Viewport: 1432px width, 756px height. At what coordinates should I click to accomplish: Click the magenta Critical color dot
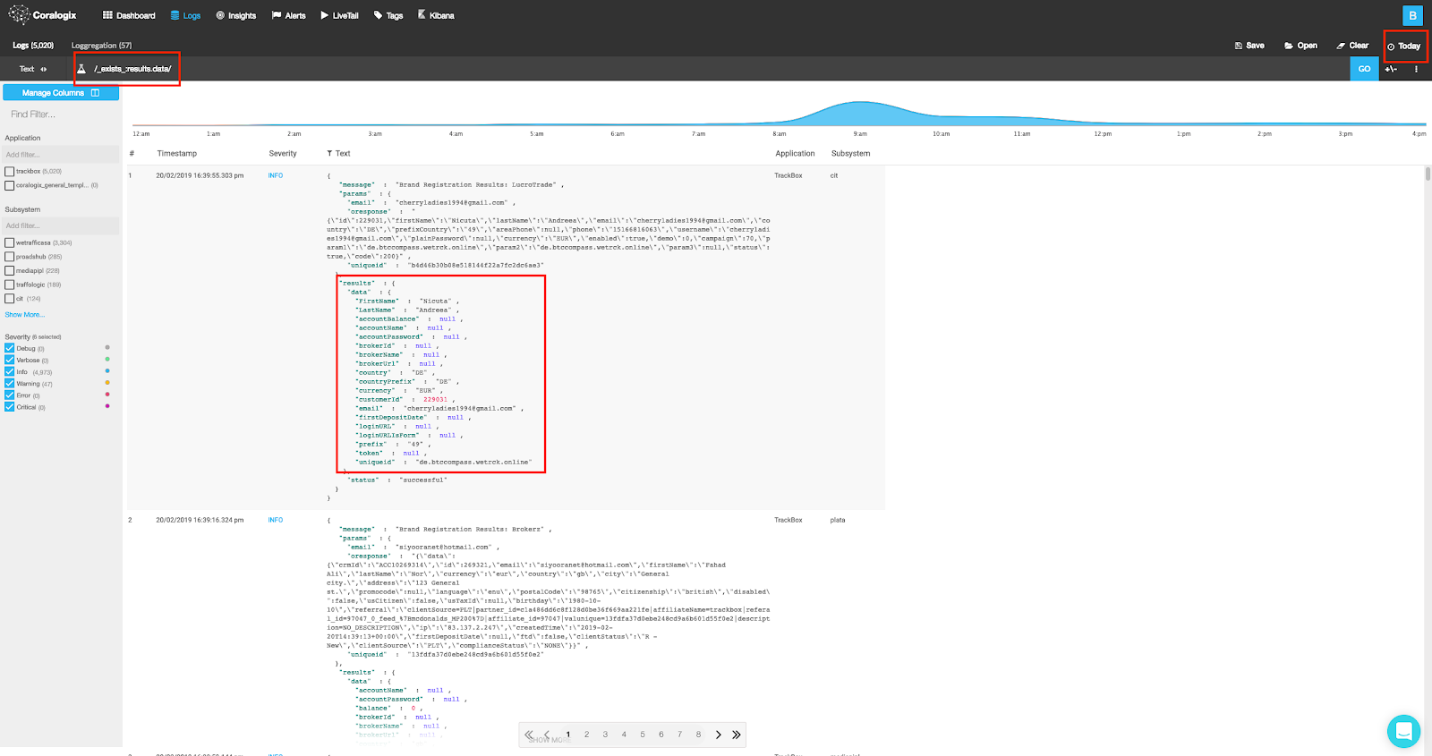[x=107, y=406]
